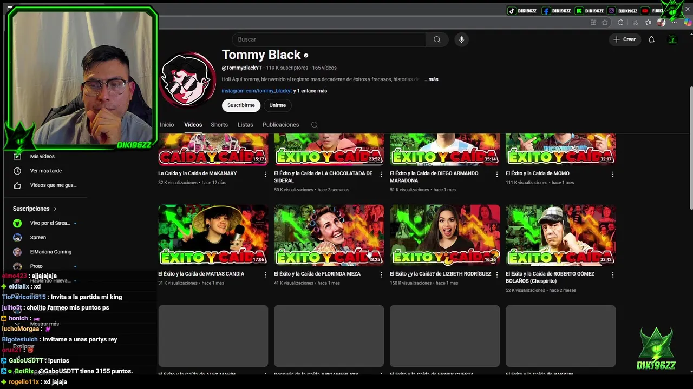The image size is (693, 389).
Task: Open YouTube account avatar menu
Action: point(672,39)
